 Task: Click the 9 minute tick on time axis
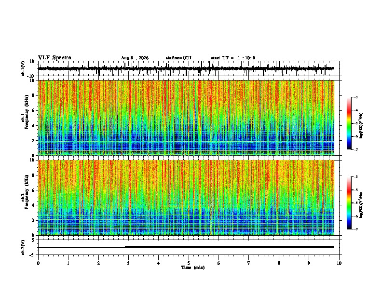[x=309, y=263]
